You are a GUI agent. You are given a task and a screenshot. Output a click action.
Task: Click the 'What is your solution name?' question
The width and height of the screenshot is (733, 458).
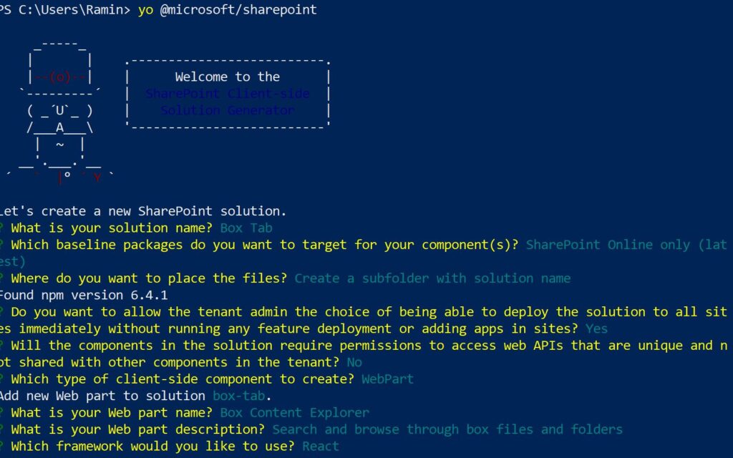(x=112, y=228)
